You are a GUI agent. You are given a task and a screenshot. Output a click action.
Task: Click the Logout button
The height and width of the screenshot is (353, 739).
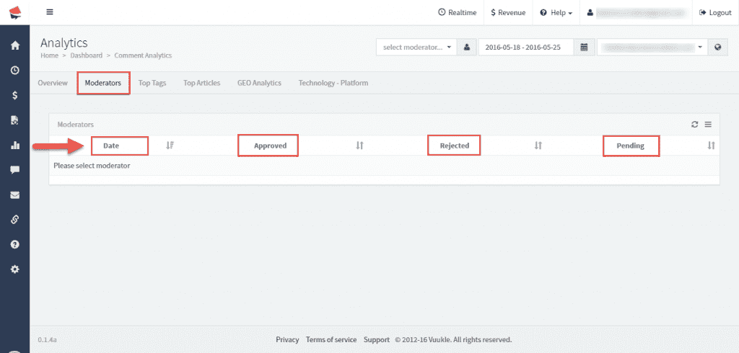click(715, 12)
